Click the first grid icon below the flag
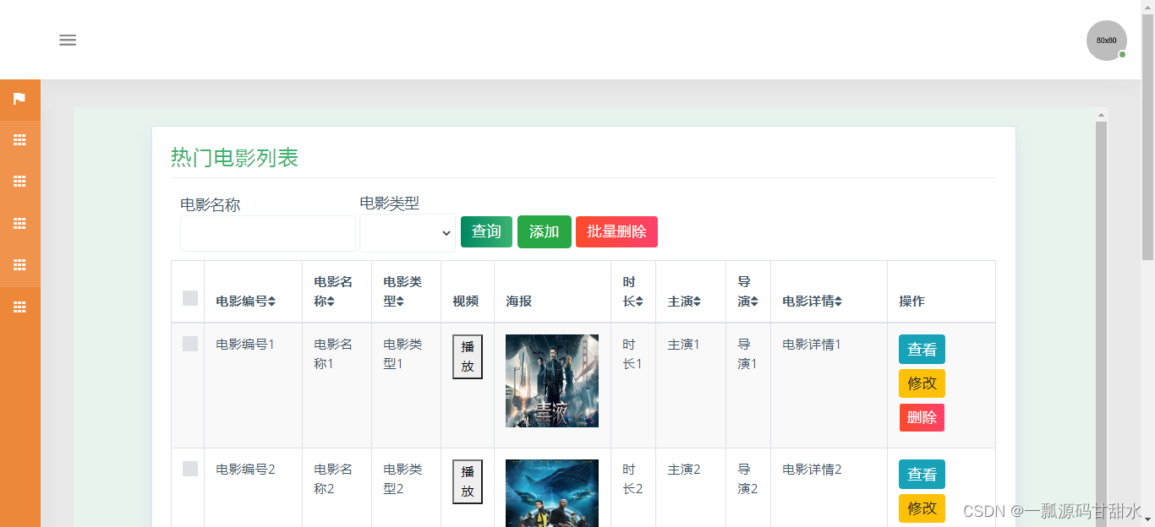This screenshot has width=1155, height=527. (19, 139)
